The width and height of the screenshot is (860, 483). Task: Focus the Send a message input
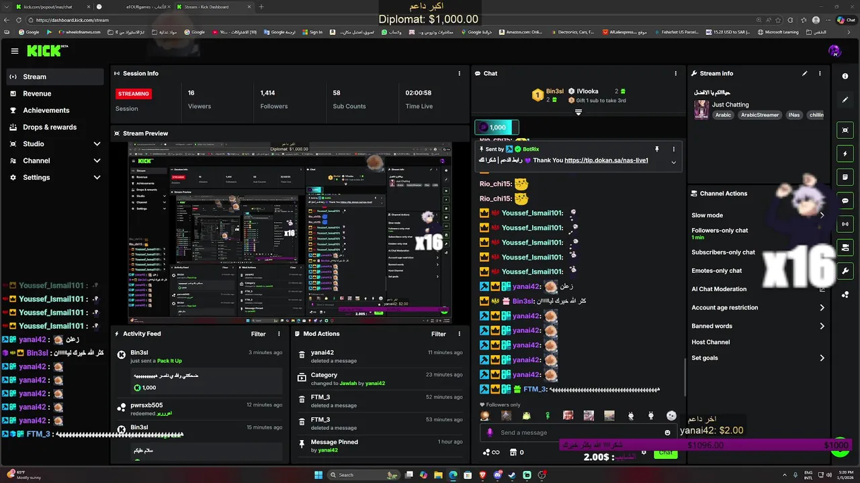click(578, 433)
